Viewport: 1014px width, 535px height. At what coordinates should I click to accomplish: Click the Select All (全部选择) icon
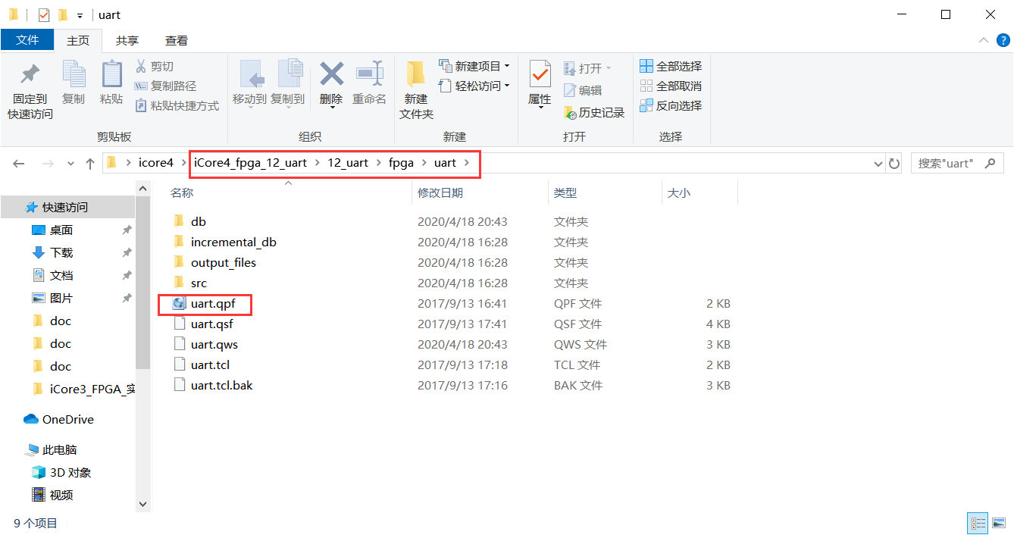pos(646,67)
